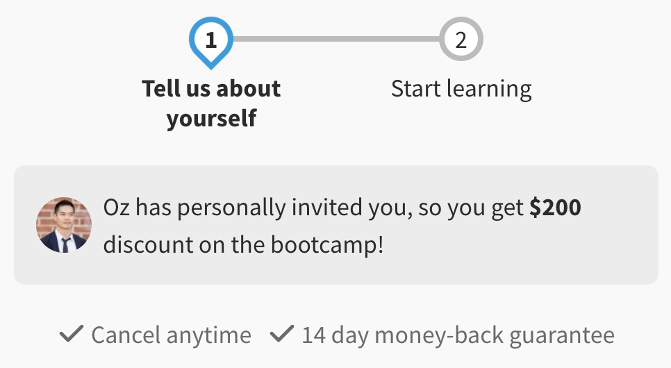Click the checkmark beside Cancel anytime
The image size is (671, 368).
click(72, 335)
